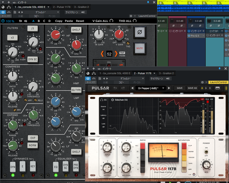Toggle the phase invert Ø button

point(140,32)
